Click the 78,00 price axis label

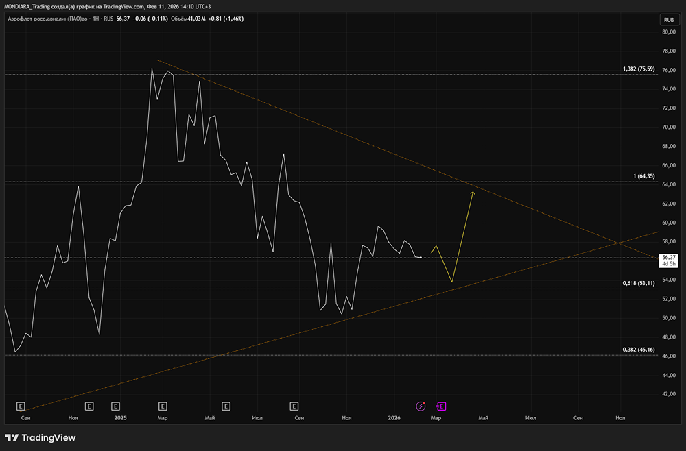(668, 51)
